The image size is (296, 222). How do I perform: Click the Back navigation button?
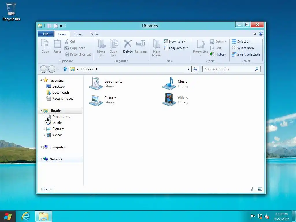[x=43, y=69]
